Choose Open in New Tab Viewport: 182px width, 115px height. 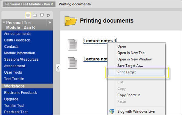click(x=131, y=53)
